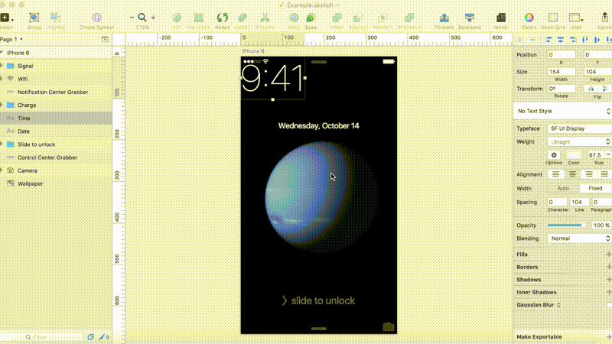Select the Notification Center Grabber layer
The height and width of the screenshot is (344, 612).
point(56,92)
